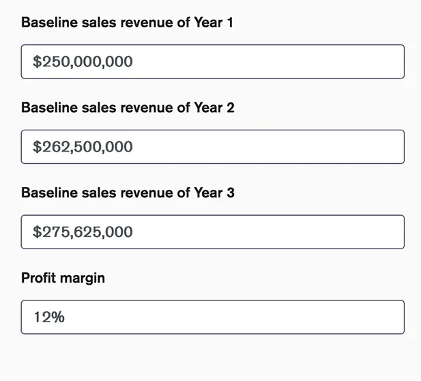Click the 'Profit margin' label text
Screen dimensions: 421x381
pos(63,278)
